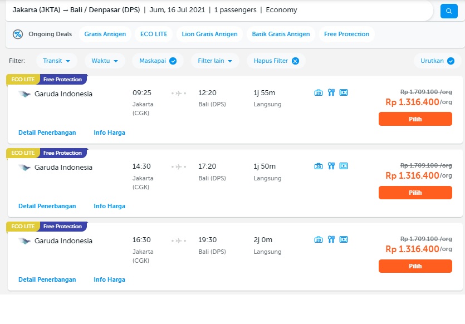This screenshot has height=324, width=465.
Task: Click the Ongoing Deals percent icon
Action: click(x=18, y=34)
